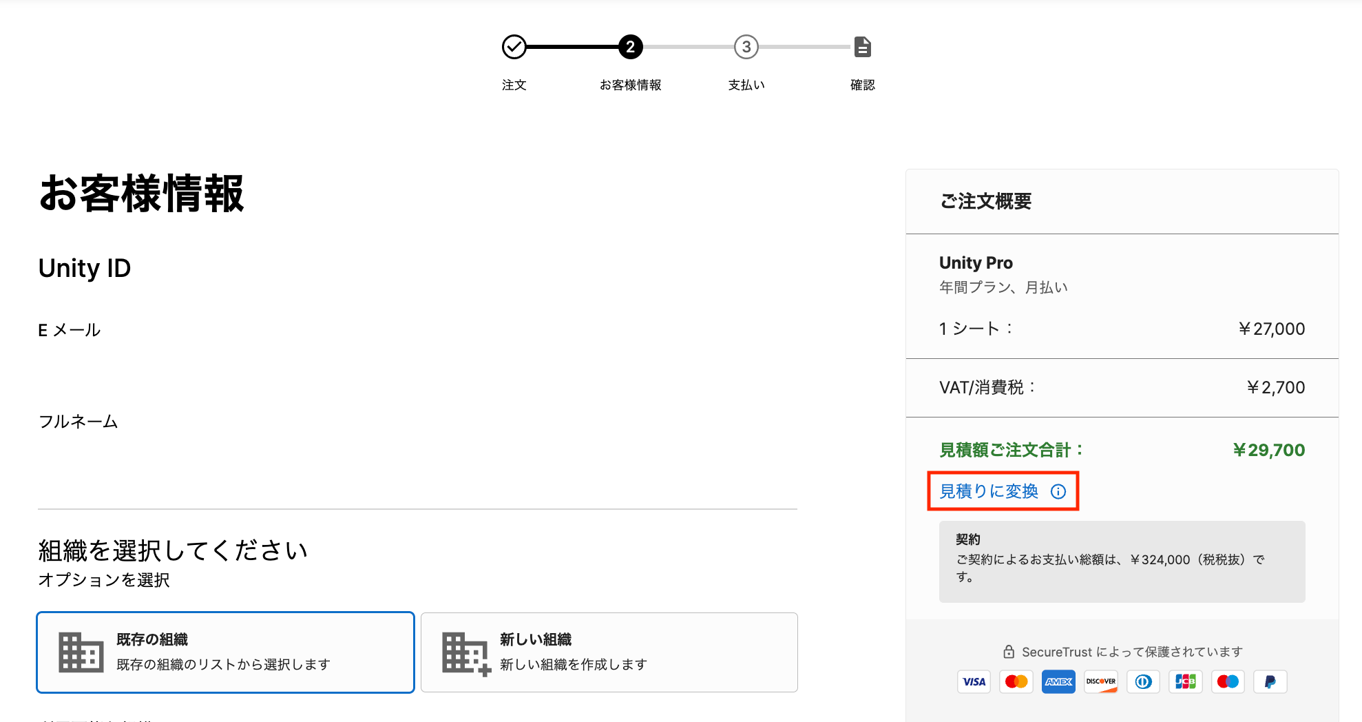The image size is (1362, 722).
Task: Click the VAT/消費税 label
Action: (x=988, y=387)
